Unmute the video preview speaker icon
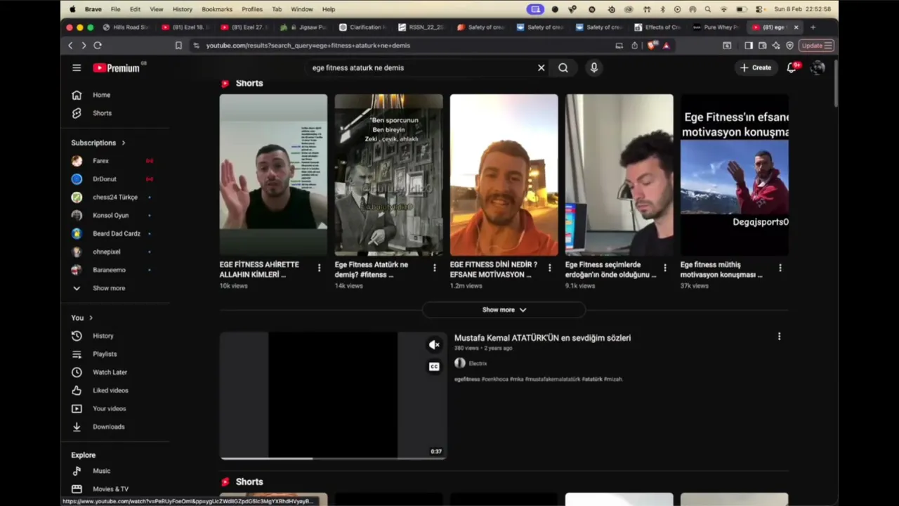The image size is (899, 506). coord(435,345)
